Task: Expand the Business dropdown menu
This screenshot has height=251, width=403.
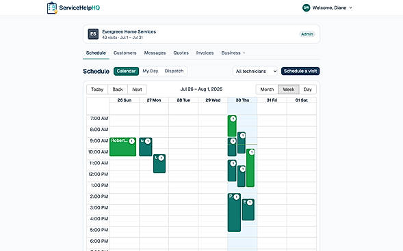Action: click(x=233, y=53)
